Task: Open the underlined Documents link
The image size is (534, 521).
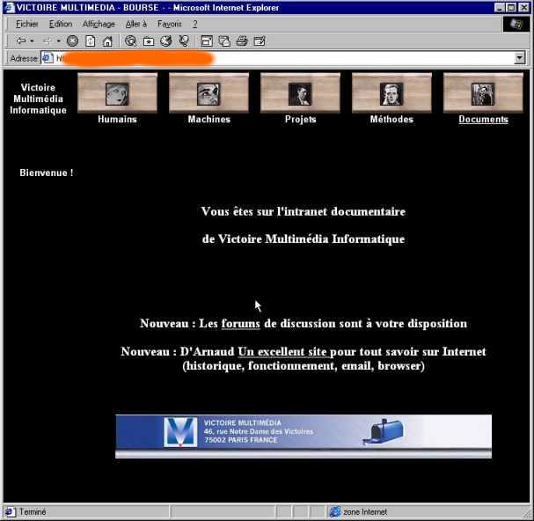Action: (483, 120)
